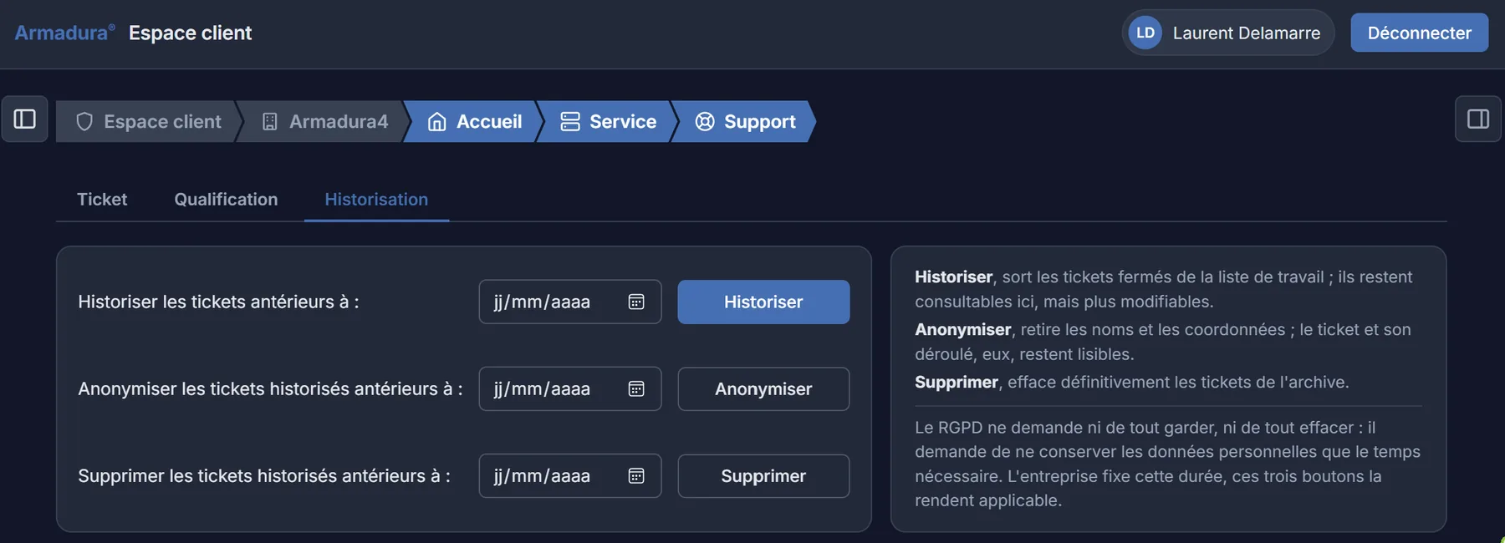The height and width of the screenshot is (543, 1505).
Task: Click the Armadura logo link
Action: coord(65,33)
